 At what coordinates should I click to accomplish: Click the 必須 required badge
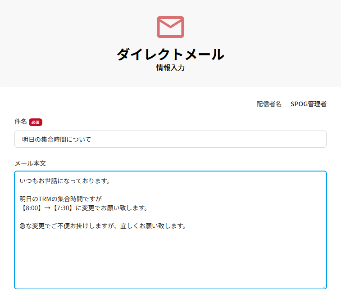coord(36,122)
